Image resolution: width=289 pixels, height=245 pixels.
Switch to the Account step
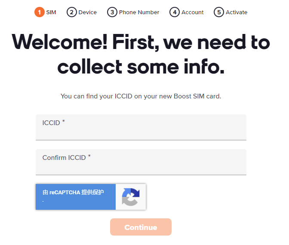click(193, 12)
